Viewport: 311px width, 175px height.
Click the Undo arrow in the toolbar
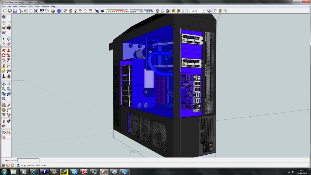[x=42, y=11]
